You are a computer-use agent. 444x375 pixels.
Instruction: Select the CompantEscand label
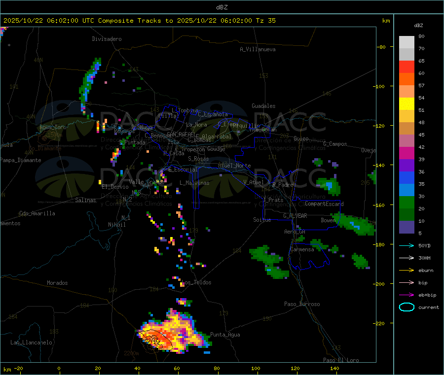tap(324, 204)
